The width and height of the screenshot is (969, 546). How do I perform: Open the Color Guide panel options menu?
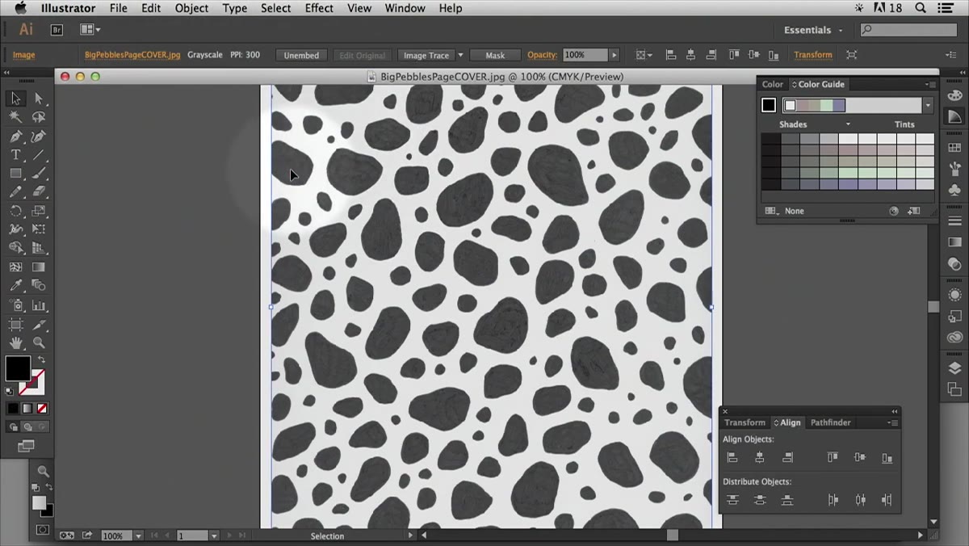pyautogui.click(x=929, y=84)
